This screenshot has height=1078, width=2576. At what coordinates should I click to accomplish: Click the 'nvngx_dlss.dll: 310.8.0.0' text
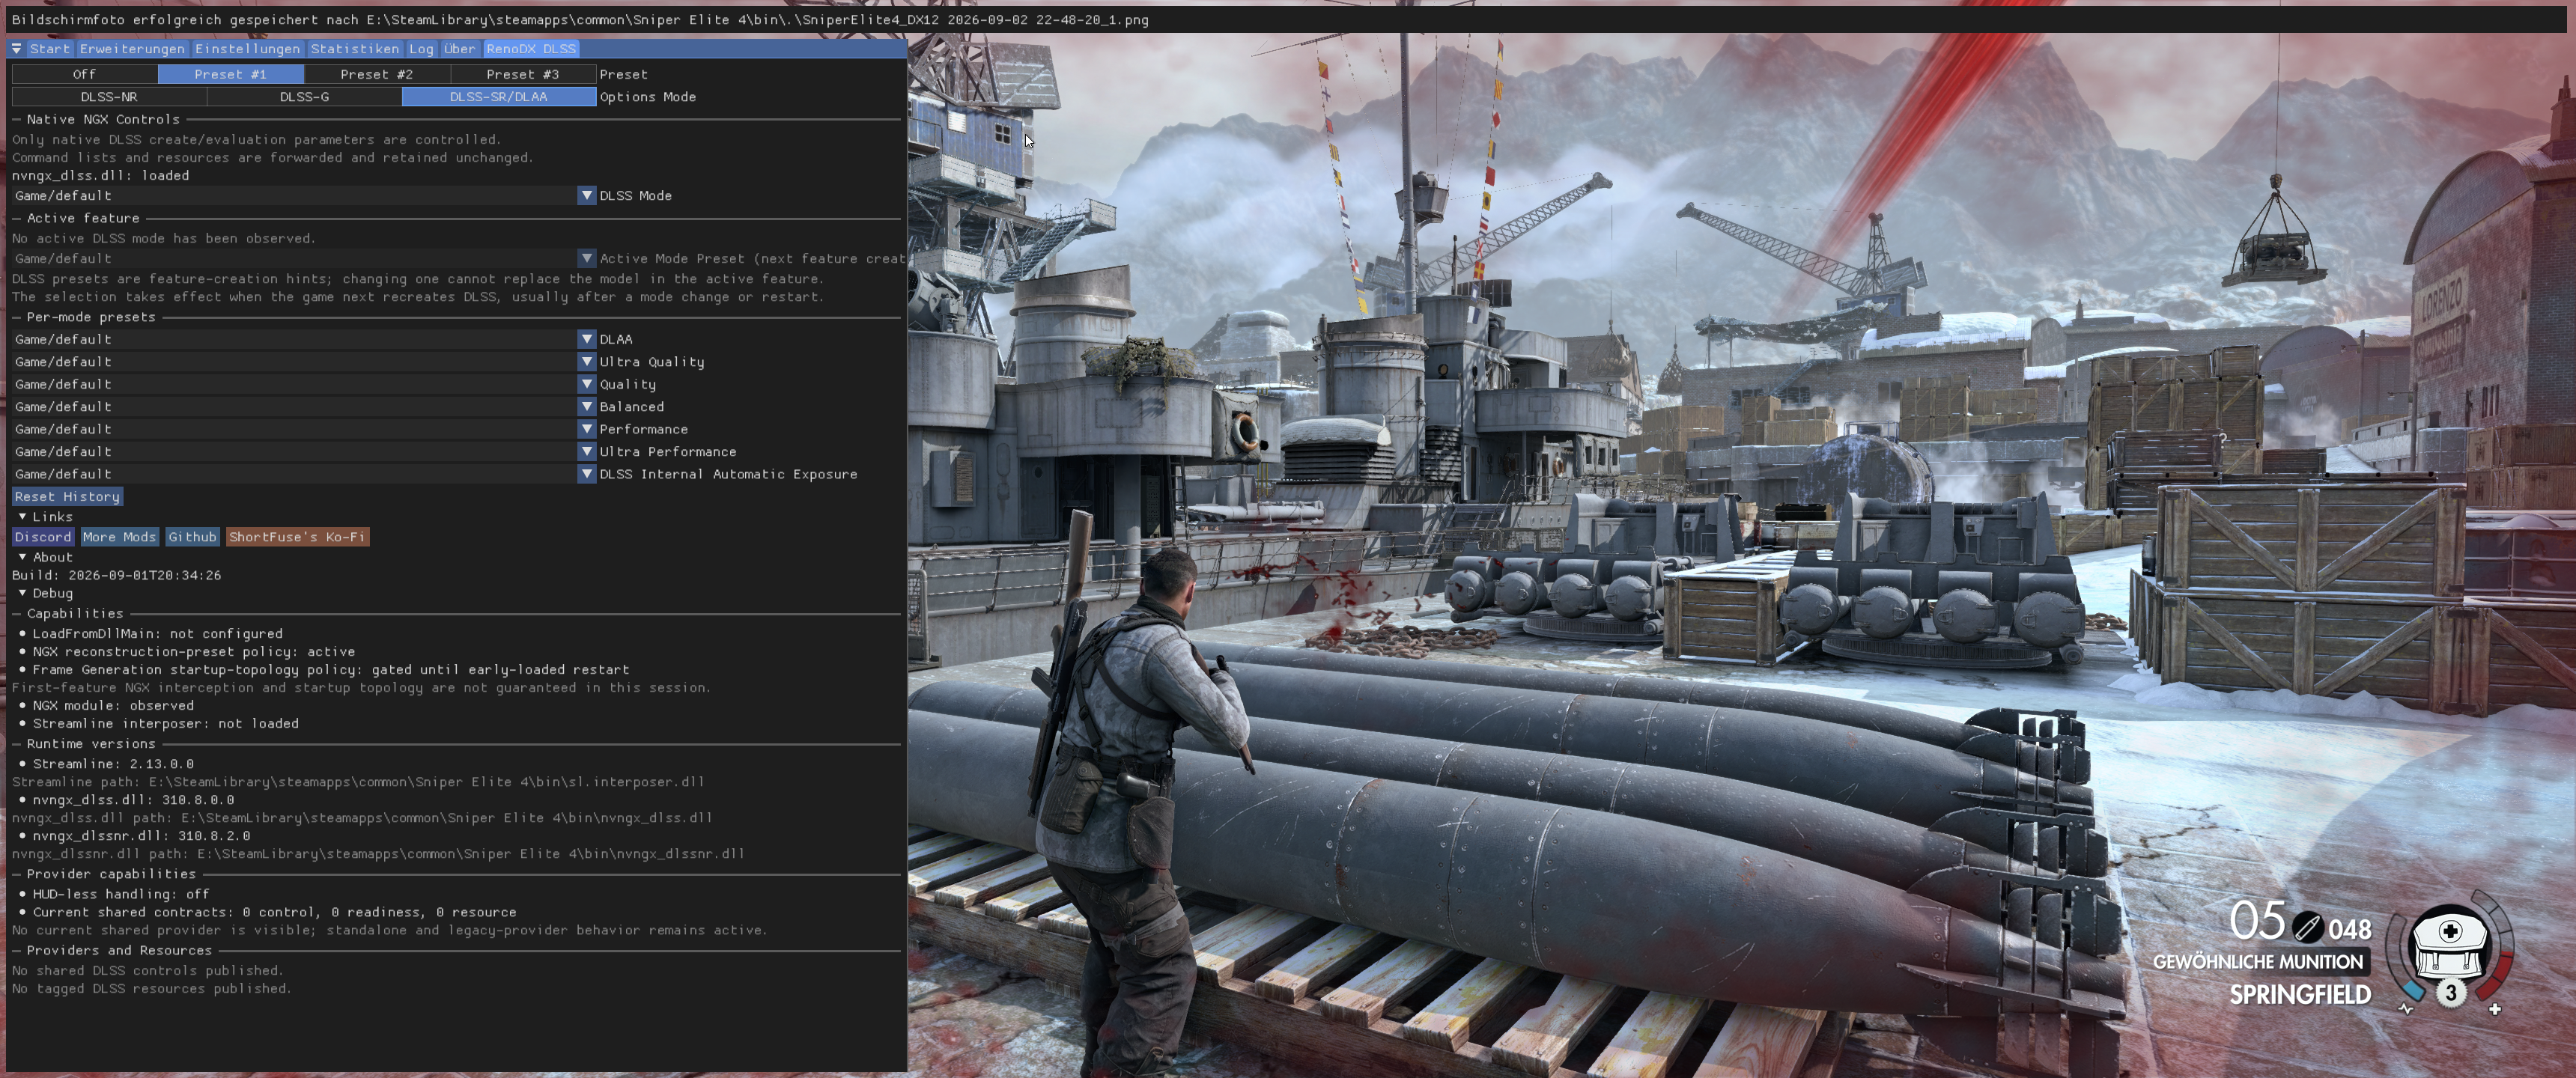[x=133, y=800]
